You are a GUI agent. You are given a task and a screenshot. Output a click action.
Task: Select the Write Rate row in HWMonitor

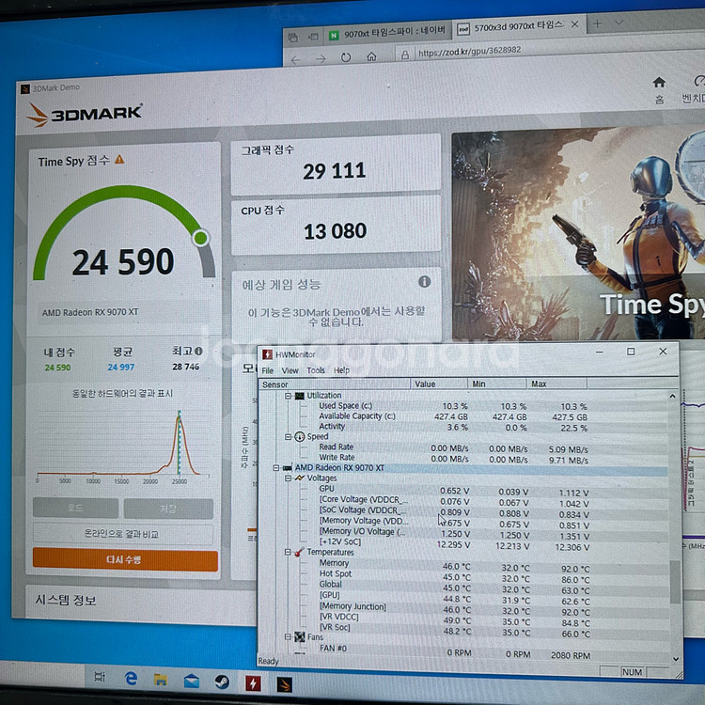coord(454,458)
